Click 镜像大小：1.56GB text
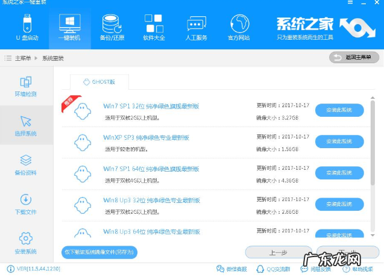This screenshot has height=277, width=384. click(x=277, y=149)
